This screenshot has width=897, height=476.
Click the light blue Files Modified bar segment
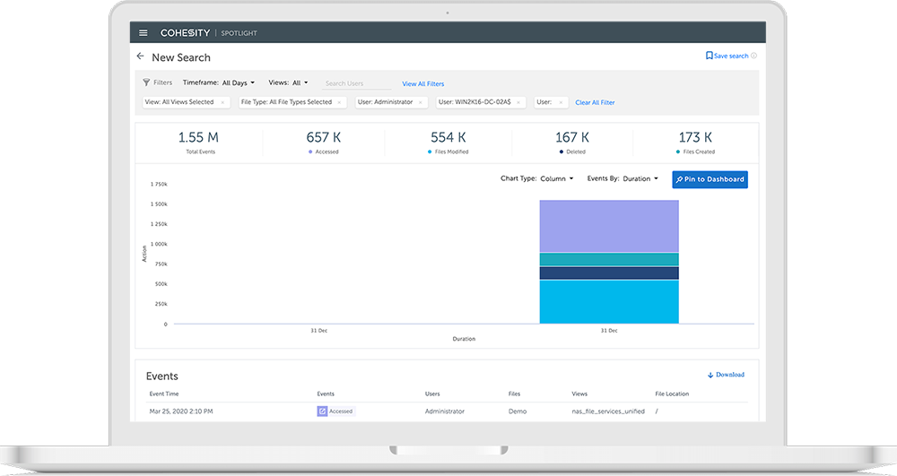(x=609, y=302)
